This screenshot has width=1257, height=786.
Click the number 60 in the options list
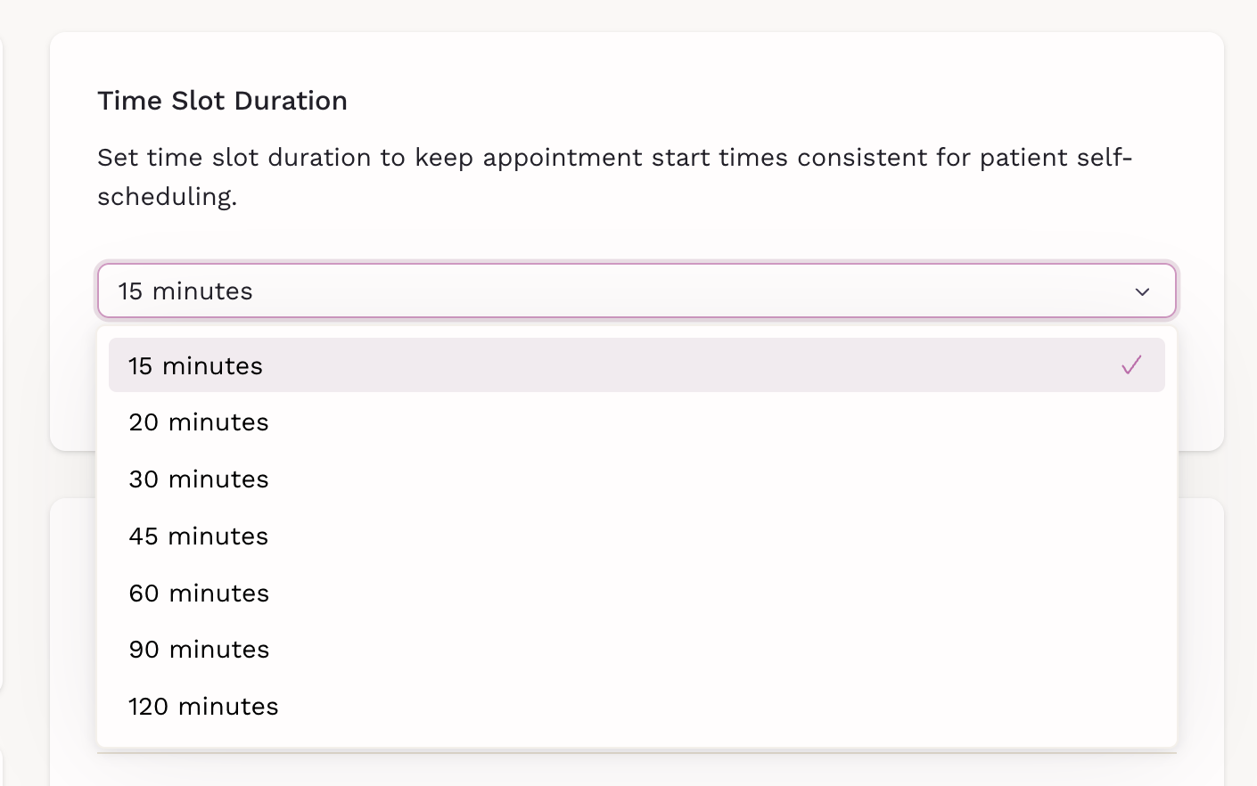pyautogui.click(x=144, y=594)
